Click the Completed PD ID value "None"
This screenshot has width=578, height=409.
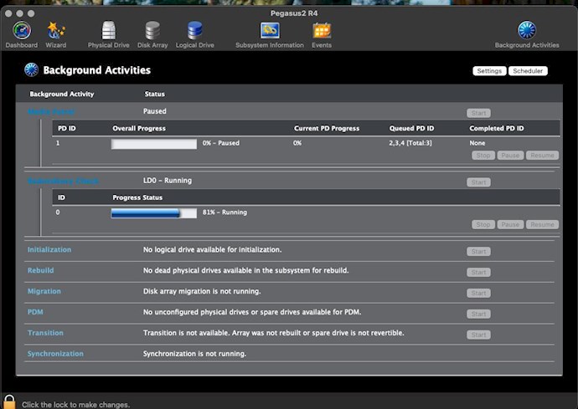477,143
